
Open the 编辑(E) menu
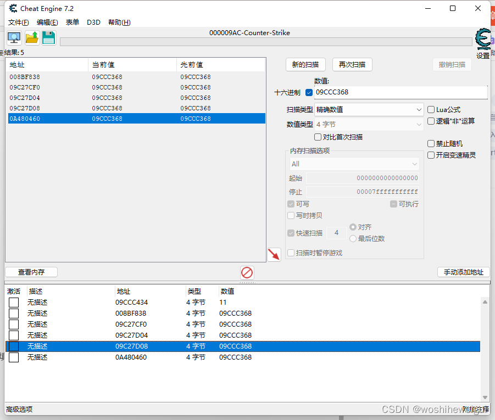pos(47,23)
